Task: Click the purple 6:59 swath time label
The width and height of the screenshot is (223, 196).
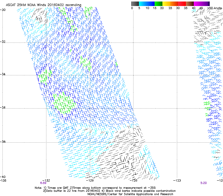Action: tap(43, 183)
